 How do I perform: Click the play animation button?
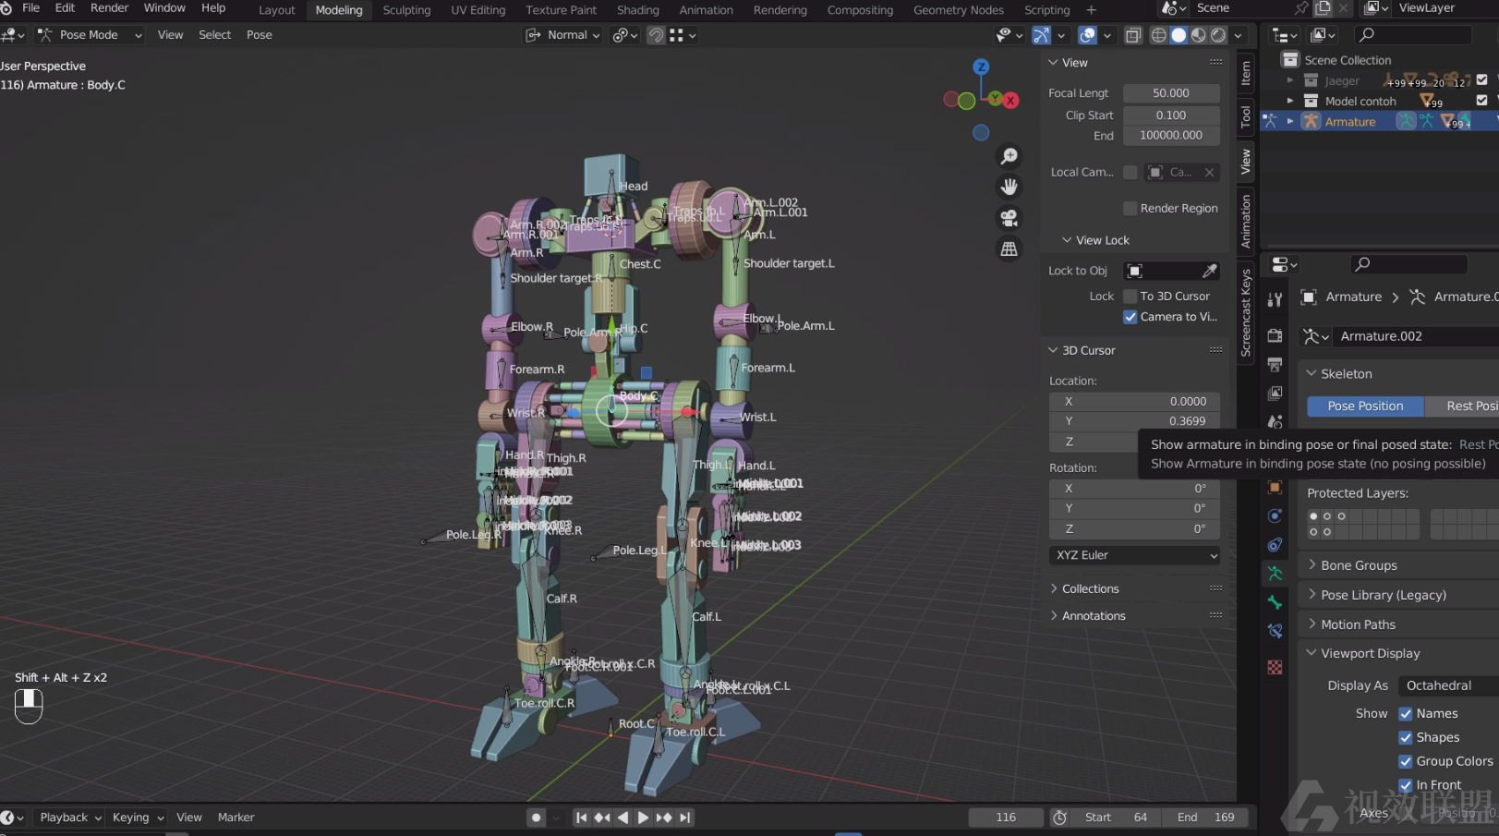643,818
